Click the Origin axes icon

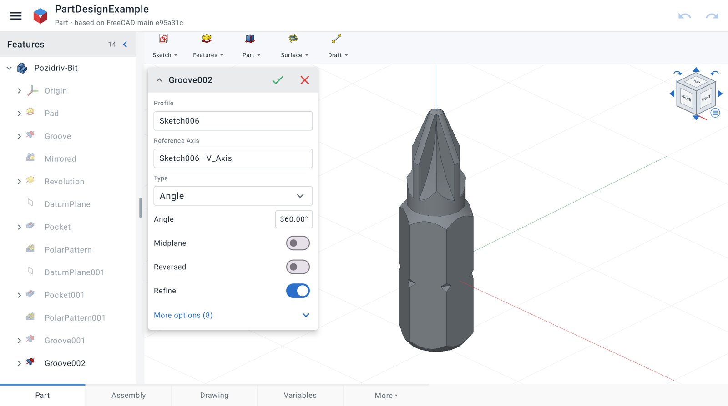coord(33,90)
